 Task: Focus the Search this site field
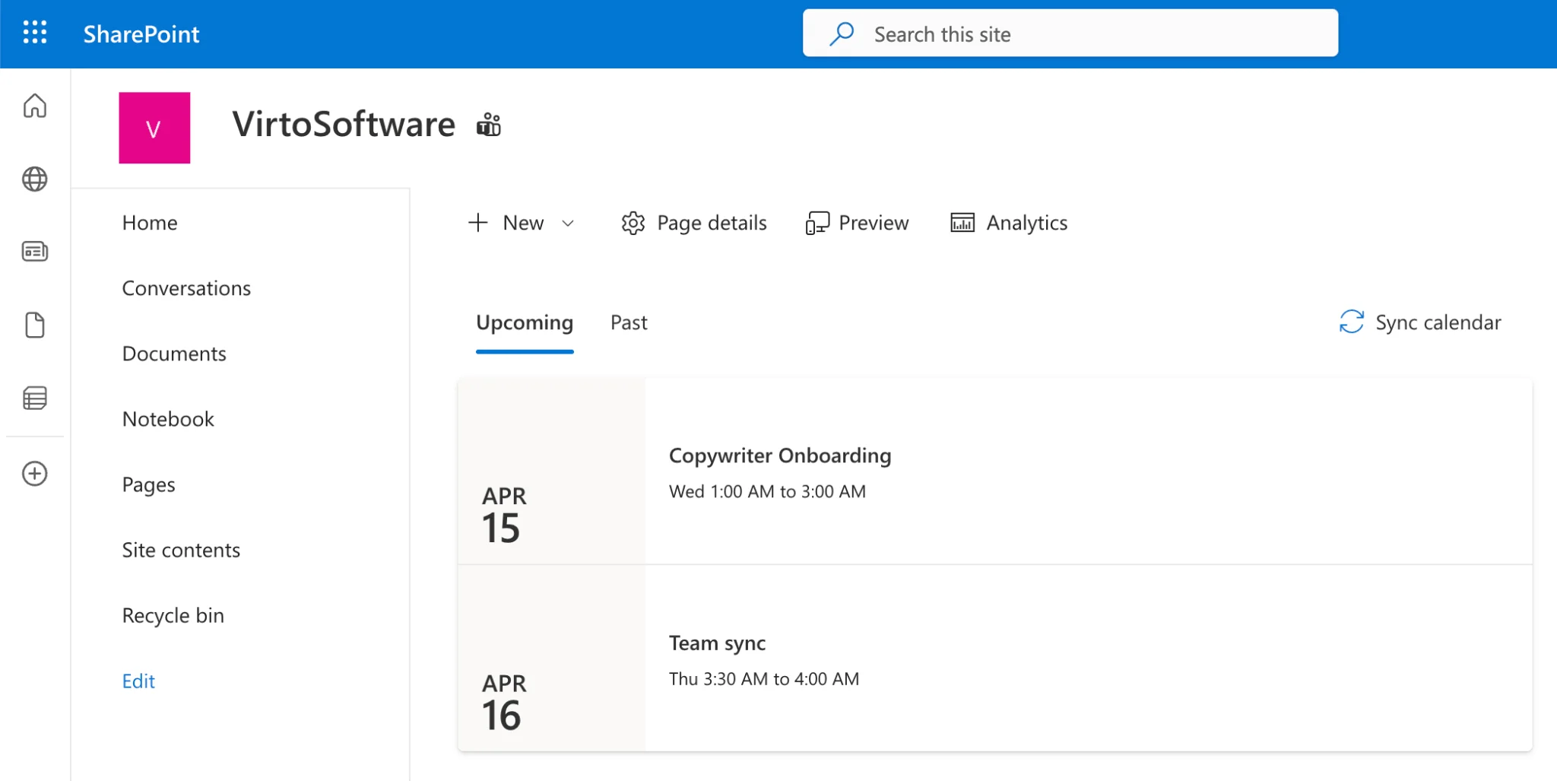[x=1070, y=33]
